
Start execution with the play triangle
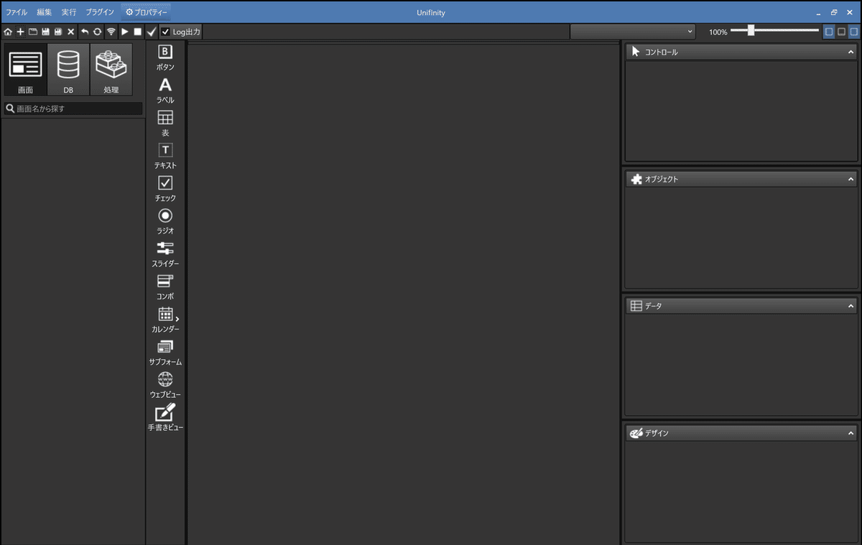pyautogui.click(x=124, y=32)
